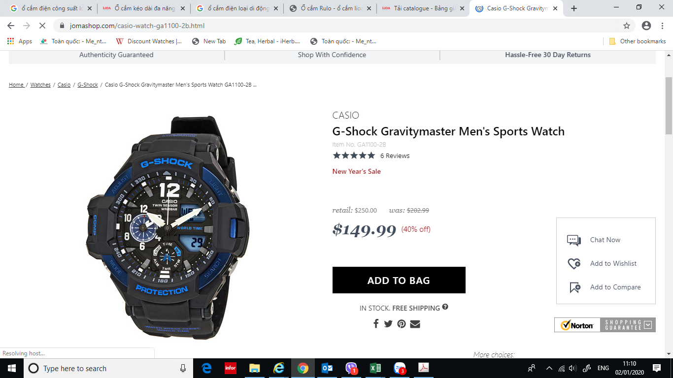
Task: Open Chrome profile avatar icon
Action: 646,26
